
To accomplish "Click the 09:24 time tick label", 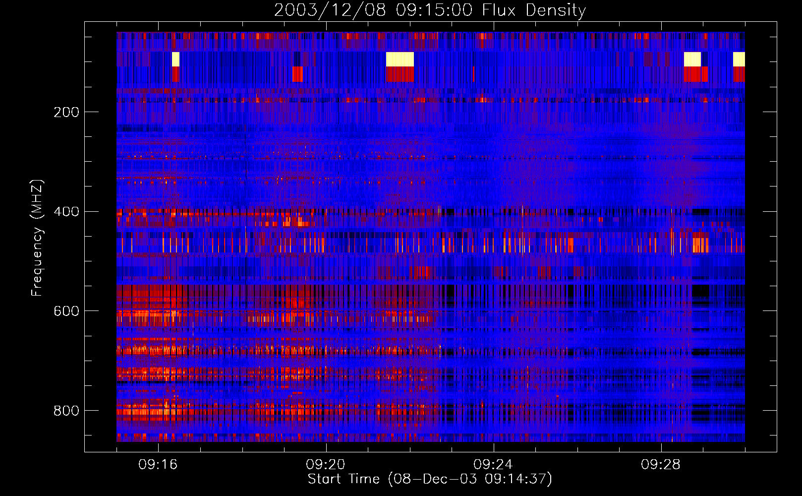I will tap(493, 465).
